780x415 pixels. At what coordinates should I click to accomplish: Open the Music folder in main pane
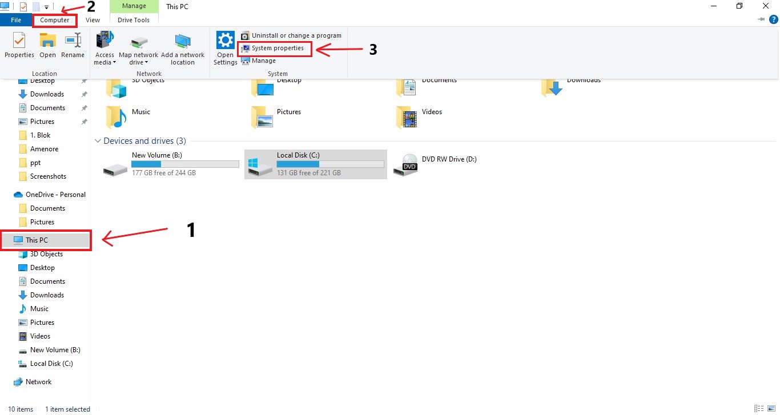[116, 117]
